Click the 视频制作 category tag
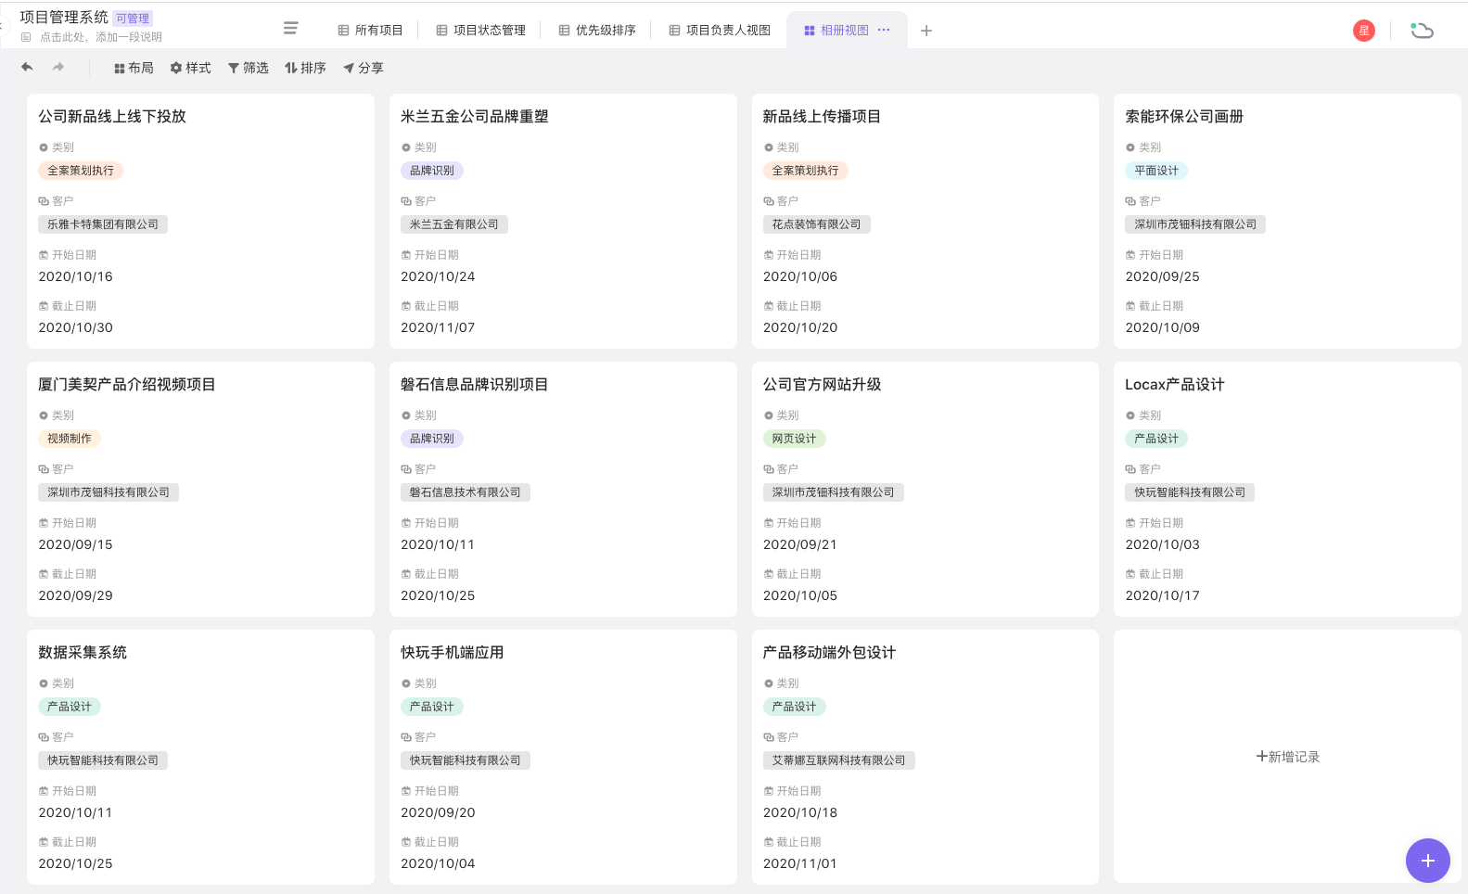This screenshot has width=1468, height=894. click(70, 439)
